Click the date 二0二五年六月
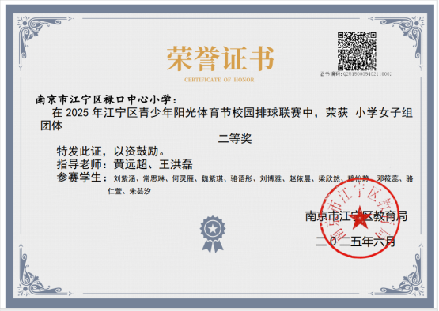Image resolution: width=439 pixels, height=311 pixels. [x=356, y=242]
